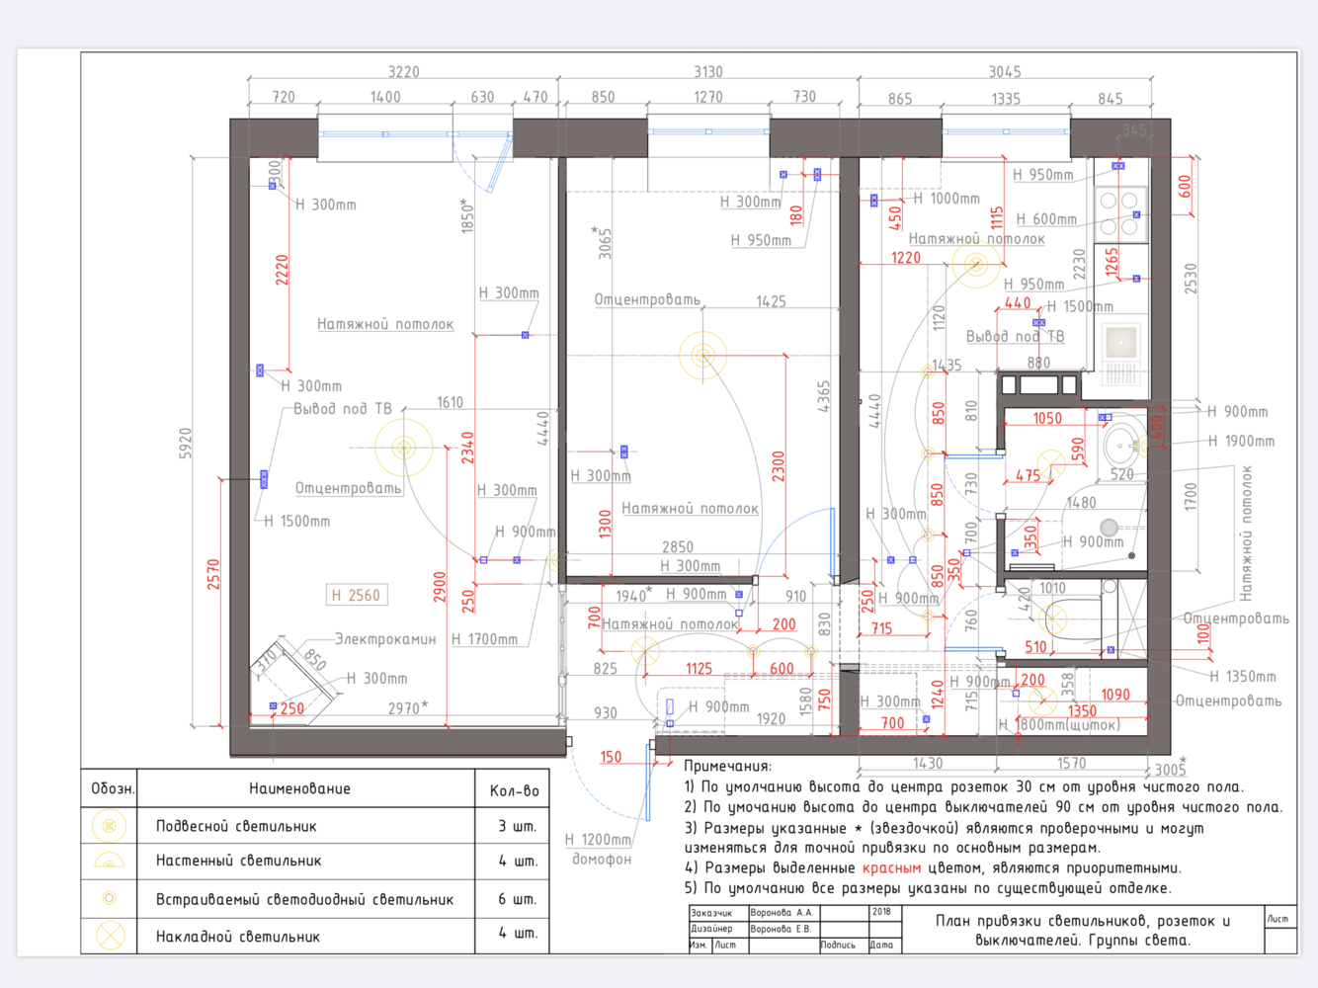
Task: Click the План привязки светильников title text
Action: click(x=1083, y=930)
